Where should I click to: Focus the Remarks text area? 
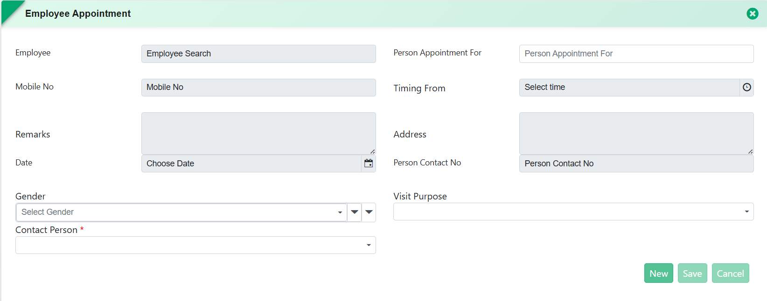pos(258,133)
